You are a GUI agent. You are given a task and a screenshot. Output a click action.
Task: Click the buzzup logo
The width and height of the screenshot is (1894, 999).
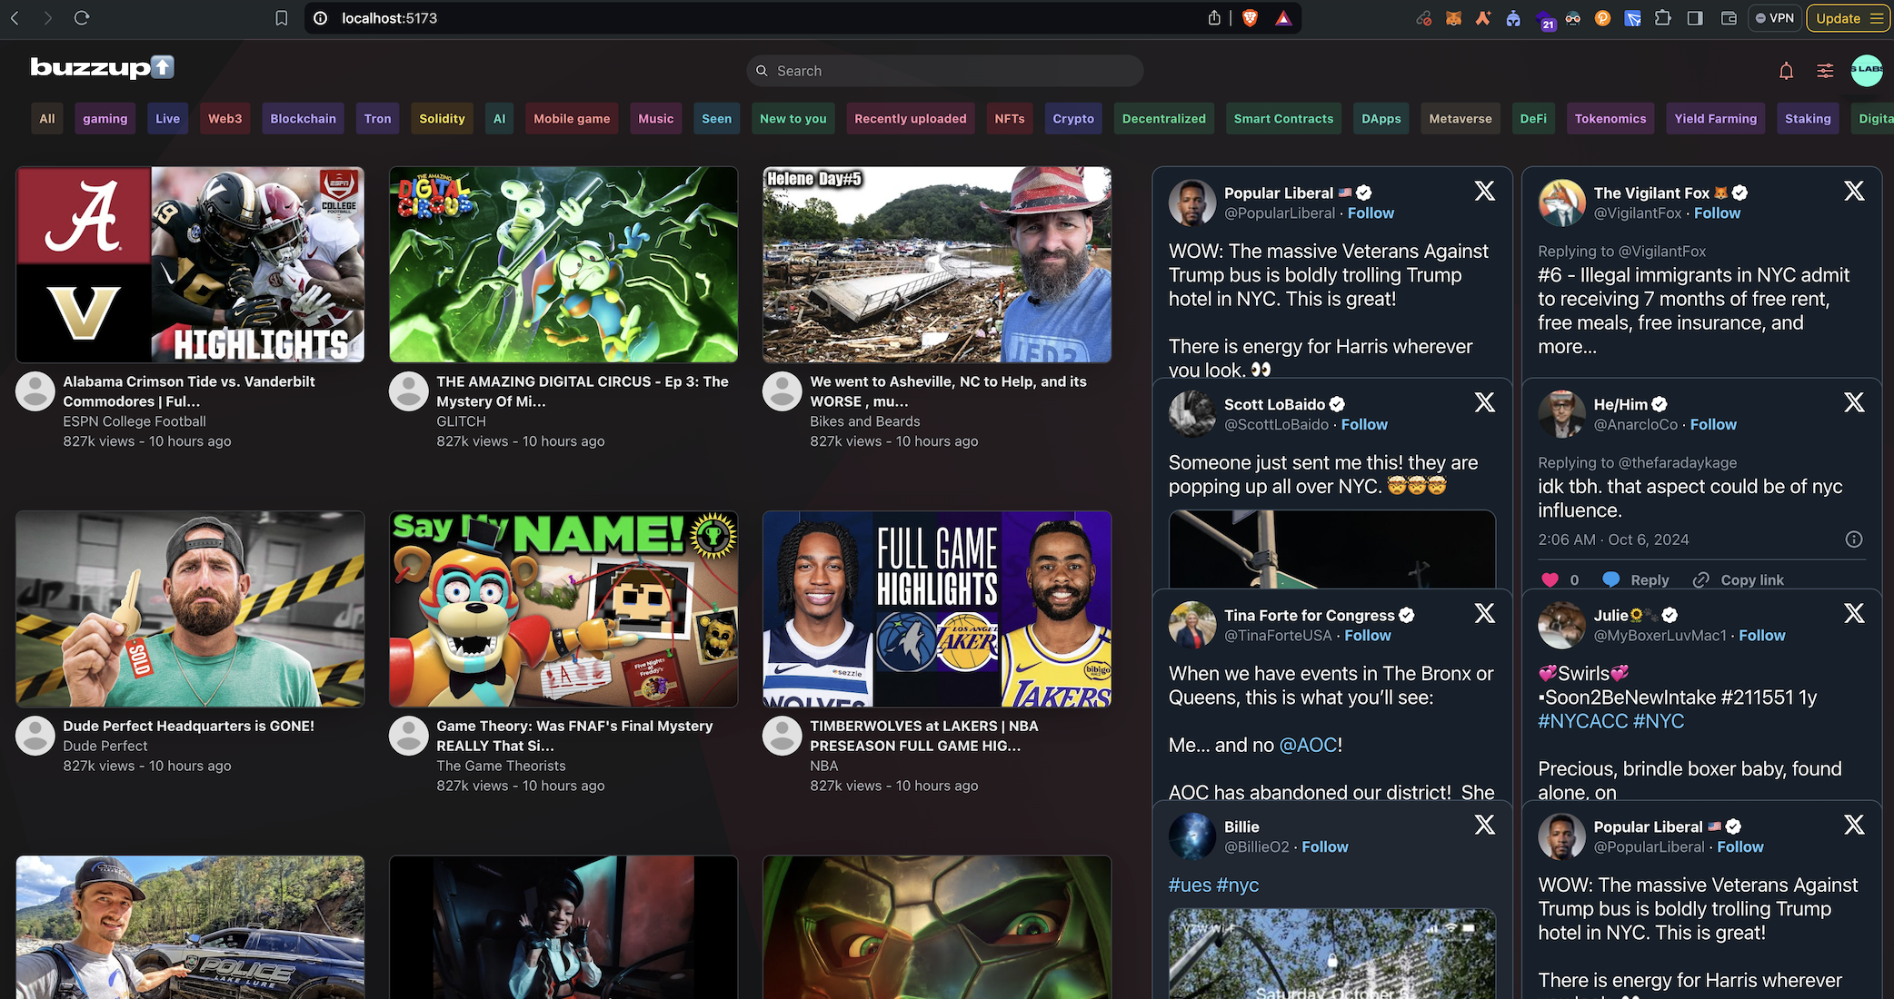tap(102, 67)
